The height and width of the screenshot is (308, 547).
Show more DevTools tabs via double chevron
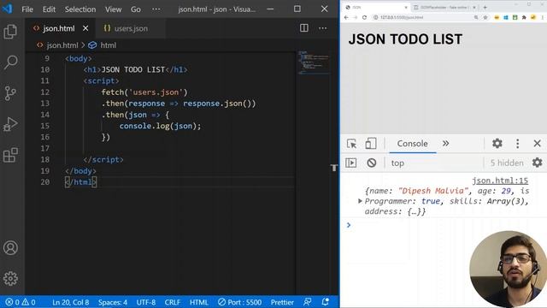tap(446, 144)
